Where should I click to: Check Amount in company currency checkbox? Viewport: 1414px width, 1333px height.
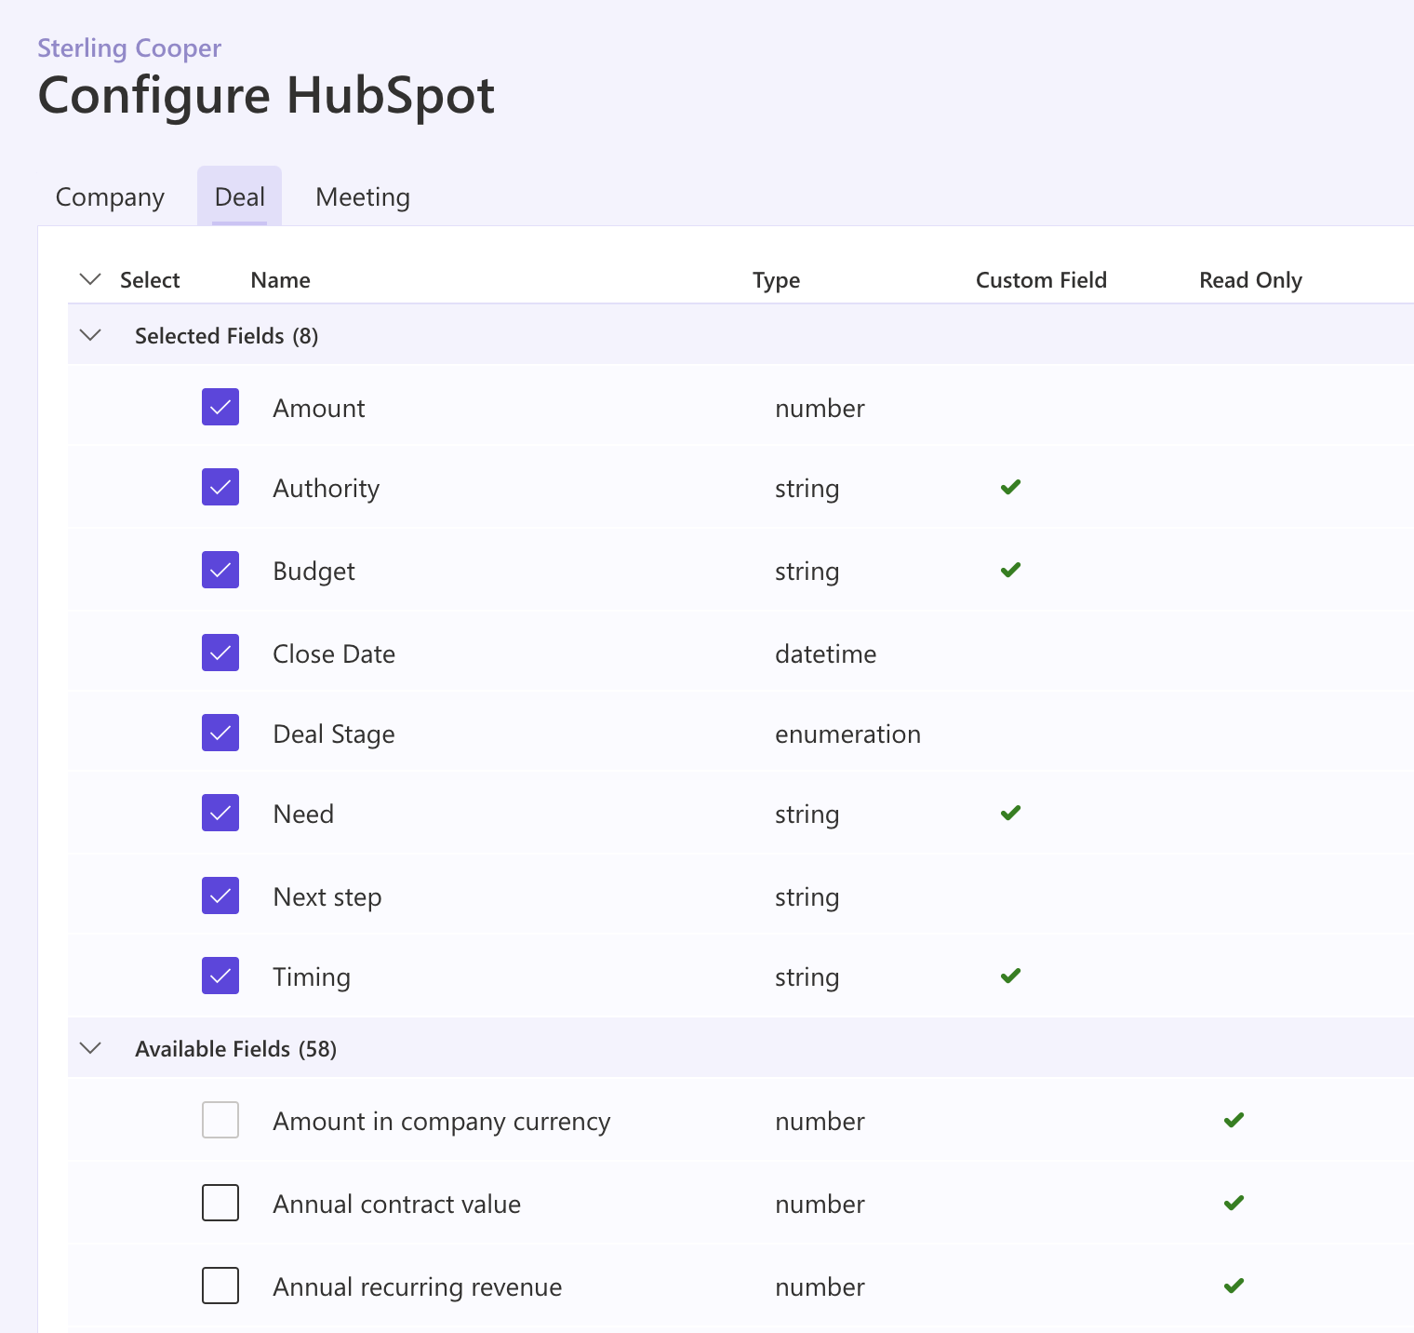pyautogui.click(x=220, y=1120)
